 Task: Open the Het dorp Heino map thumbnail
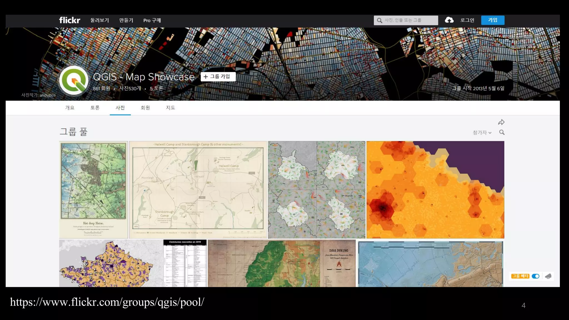93,190
